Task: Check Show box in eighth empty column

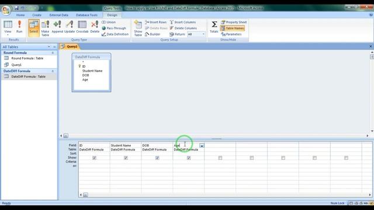Action: [314, 158]
